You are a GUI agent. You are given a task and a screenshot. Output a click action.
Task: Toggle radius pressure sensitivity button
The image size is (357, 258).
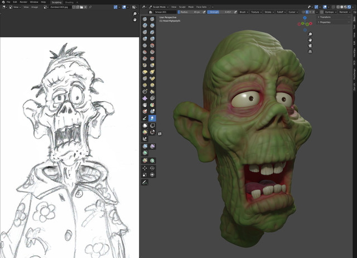point(204,11)
